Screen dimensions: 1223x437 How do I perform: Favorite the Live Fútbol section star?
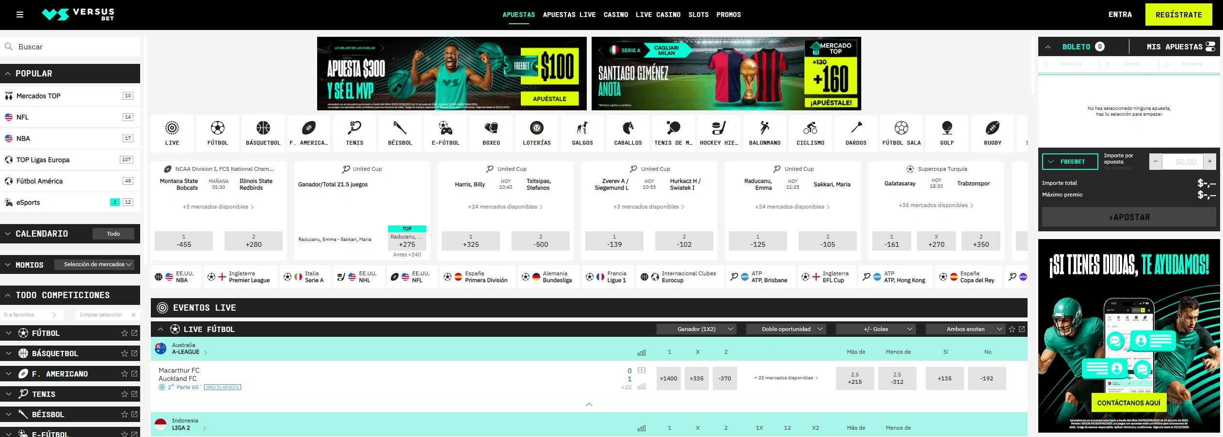[x=1012, y=329]
